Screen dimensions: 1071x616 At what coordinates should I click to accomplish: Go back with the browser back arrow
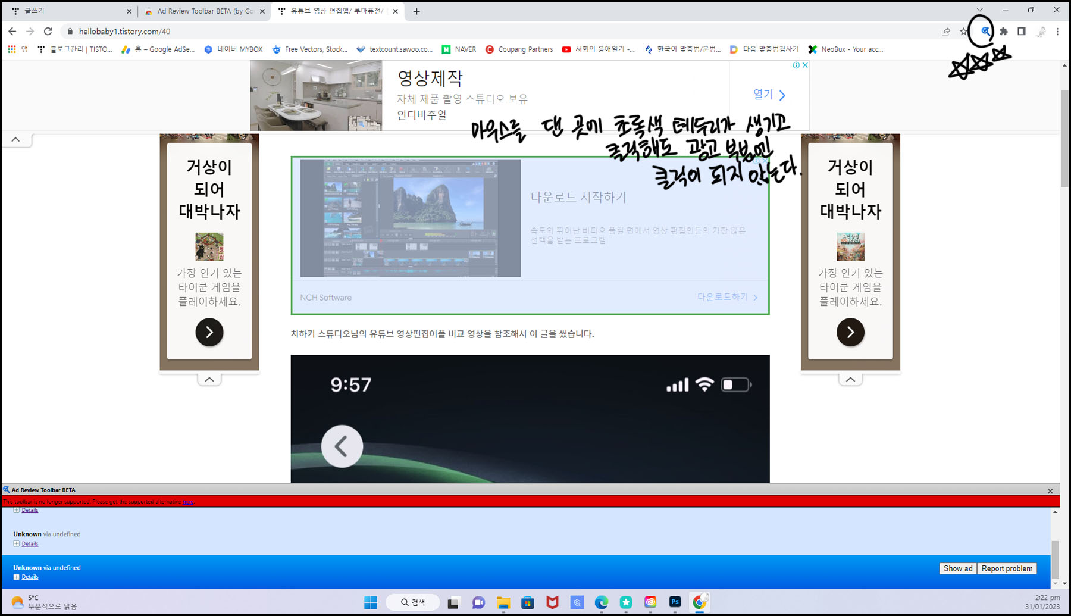click(12, 32)
